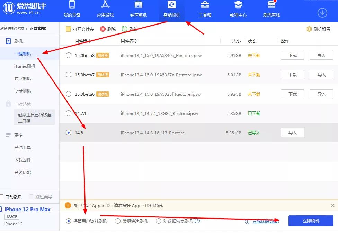The width and height of the screenshot is (338, 233).
Task: Open the 我的设备 (My Device) panel
Action: pos(72,10)
